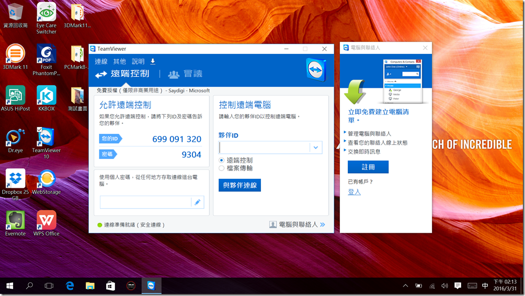
Task: Open the Windows Store taskbar icon
Action: click(x=110, y=286)
